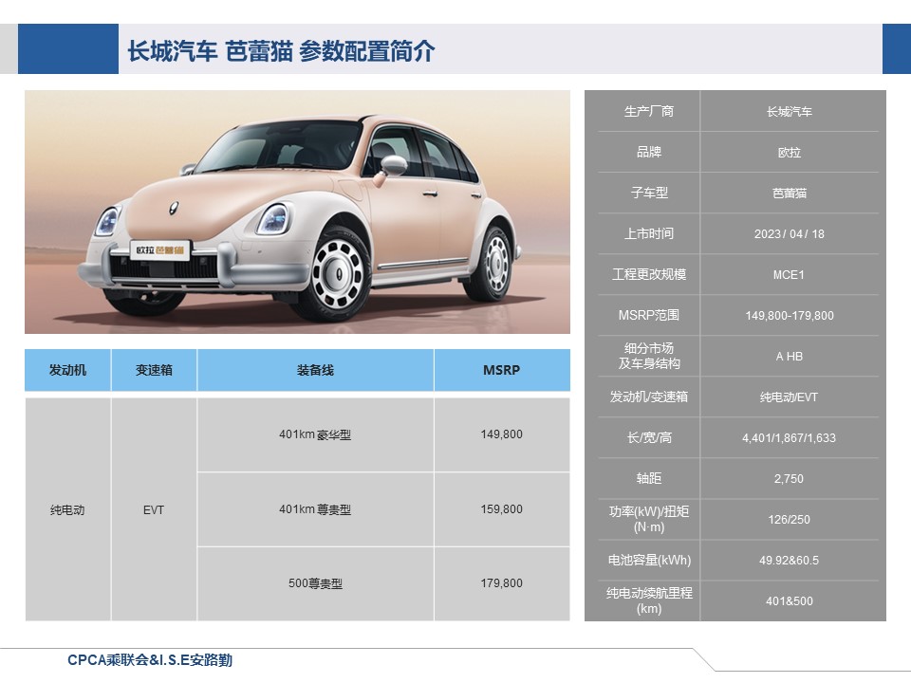Select the 126/250 value
The width and height of the screenshot is (911, 683).
(789, 519)
